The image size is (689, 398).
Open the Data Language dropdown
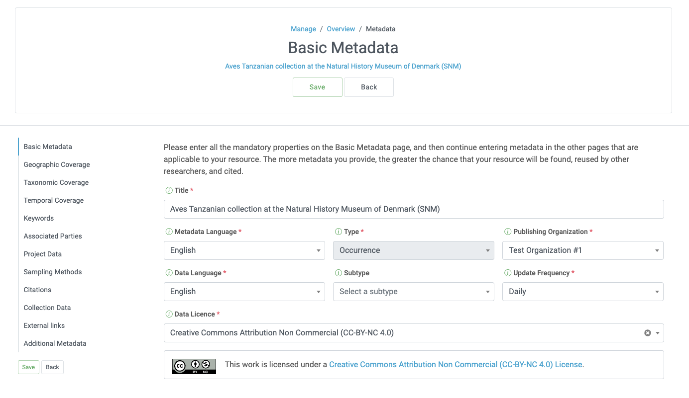click(x=244, y=292)
